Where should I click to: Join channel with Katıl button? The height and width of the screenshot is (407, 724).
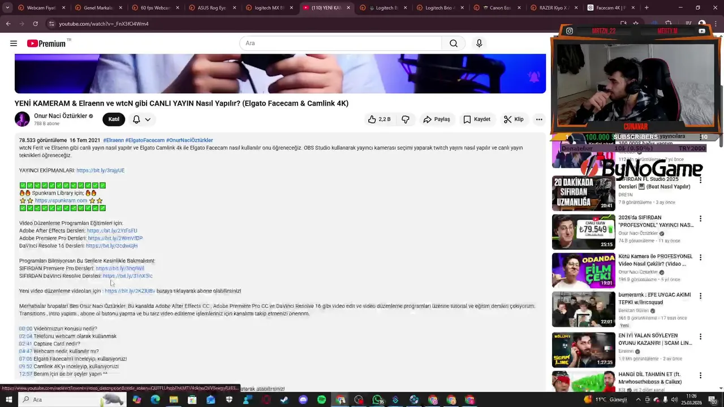114,119
